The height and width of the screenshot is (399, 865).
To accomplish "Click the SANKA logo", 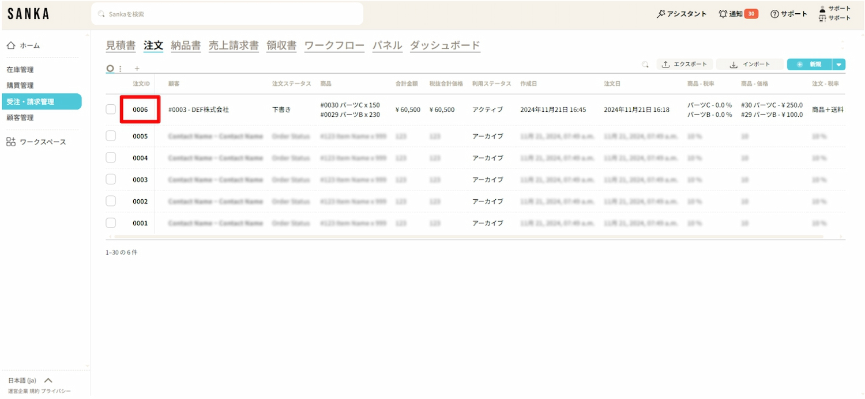I will tap(28, 14).
